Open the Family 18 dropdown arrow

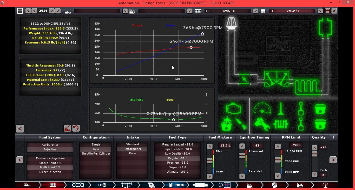tap(255, 11)
